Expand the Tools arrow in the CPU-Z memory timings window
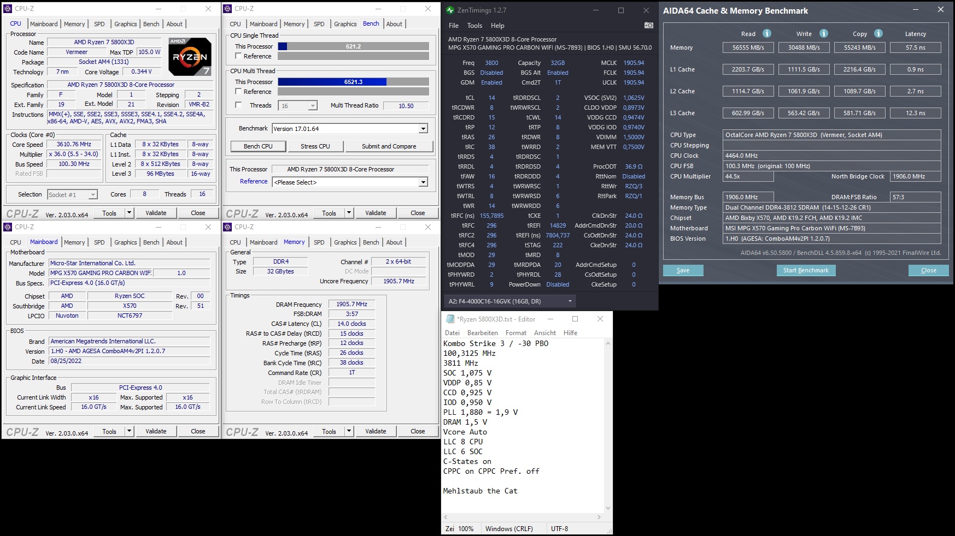This screenshot has height=536, width=955. click(x=349, y=431)
